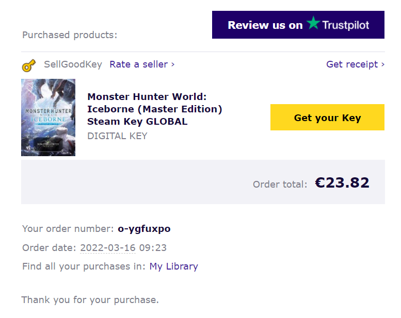Click the Monster Hunter Iceborne cover thumbnail
Viewport: 401px width, 318px height.
pyautogui.click(x=48, y=118)
